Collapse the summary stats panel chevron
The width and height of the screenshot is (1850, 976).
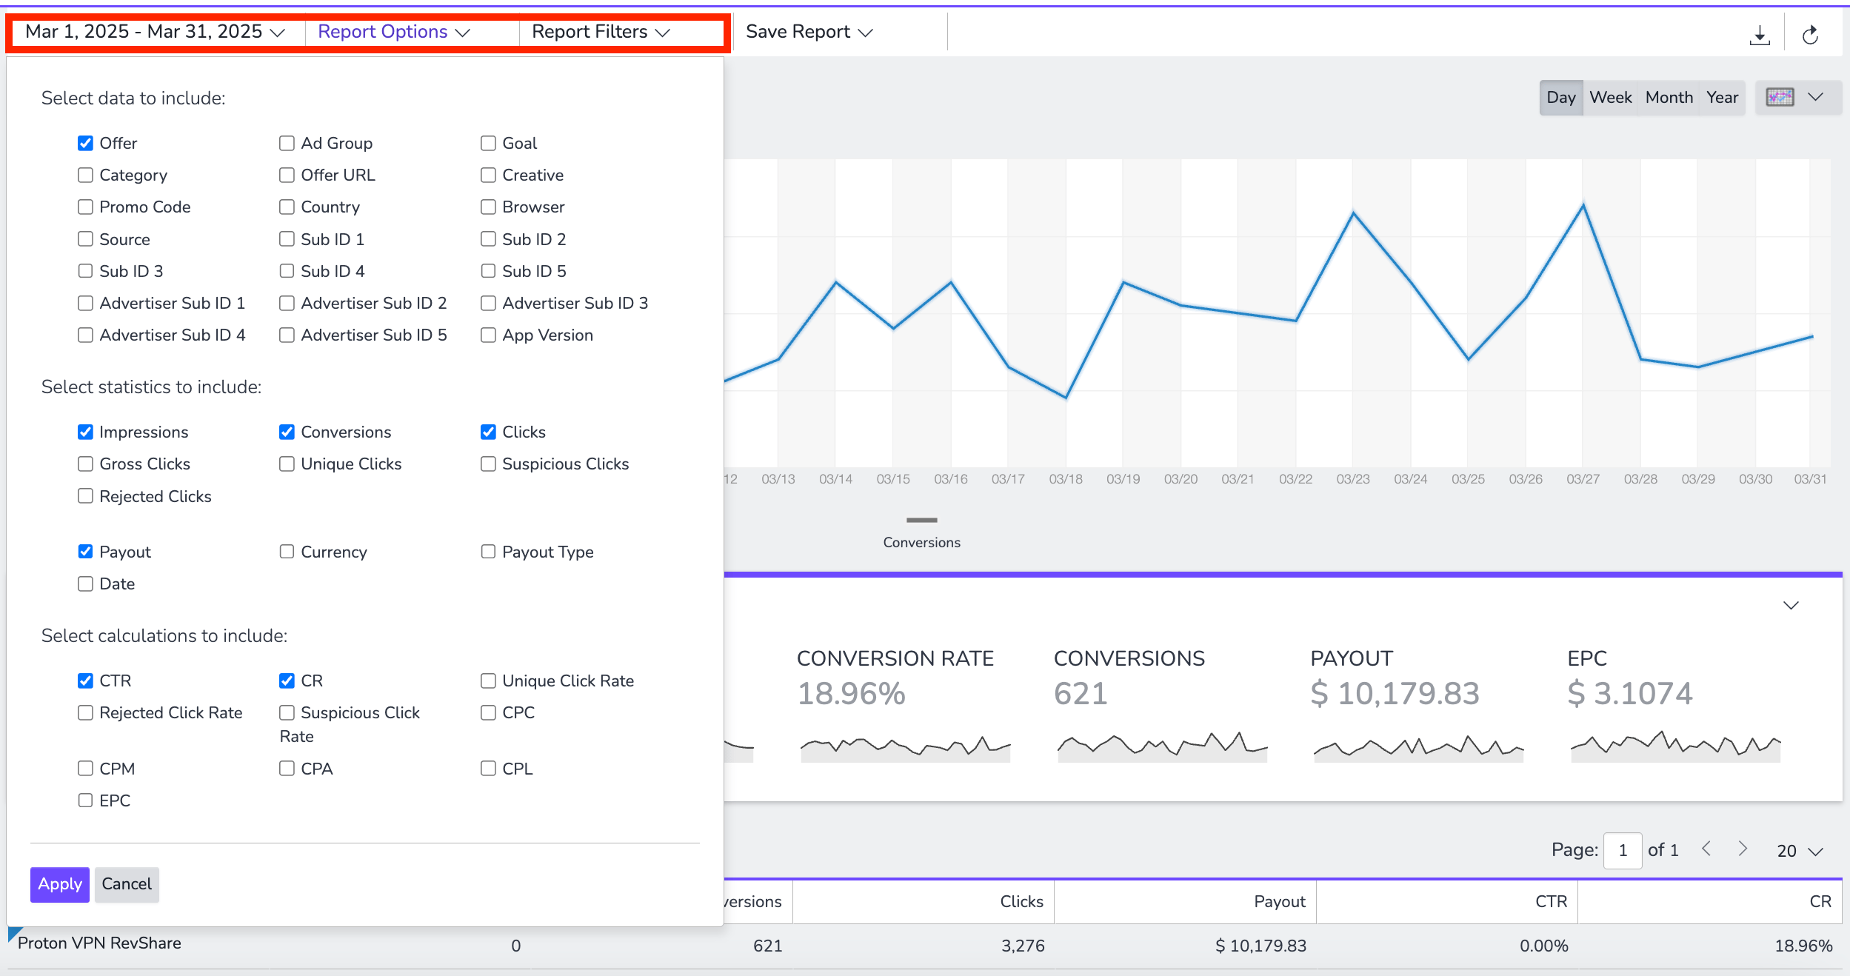tap(1791, 605)
